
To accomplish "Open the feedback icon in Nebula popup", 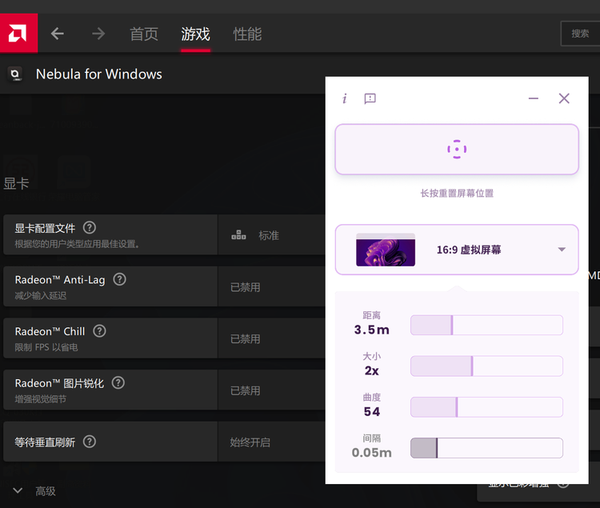I will (370, 98).
